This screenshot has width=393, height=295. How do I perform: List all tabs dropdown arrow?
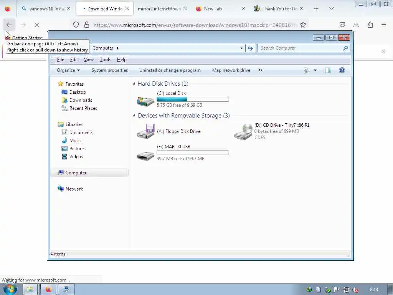331,9
